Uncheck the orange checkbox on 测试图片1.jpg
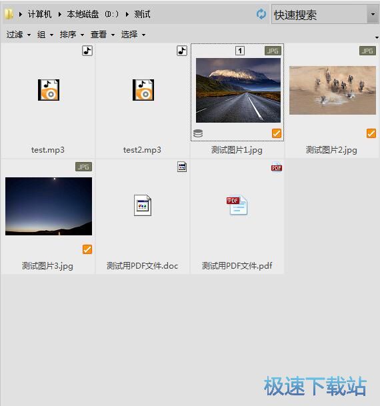The width and height of the screenshot is (380, 406). click(x=277, y=133)
